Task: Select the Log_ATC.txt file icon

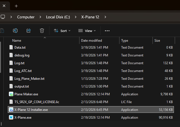Action: [x=11, y=71]
